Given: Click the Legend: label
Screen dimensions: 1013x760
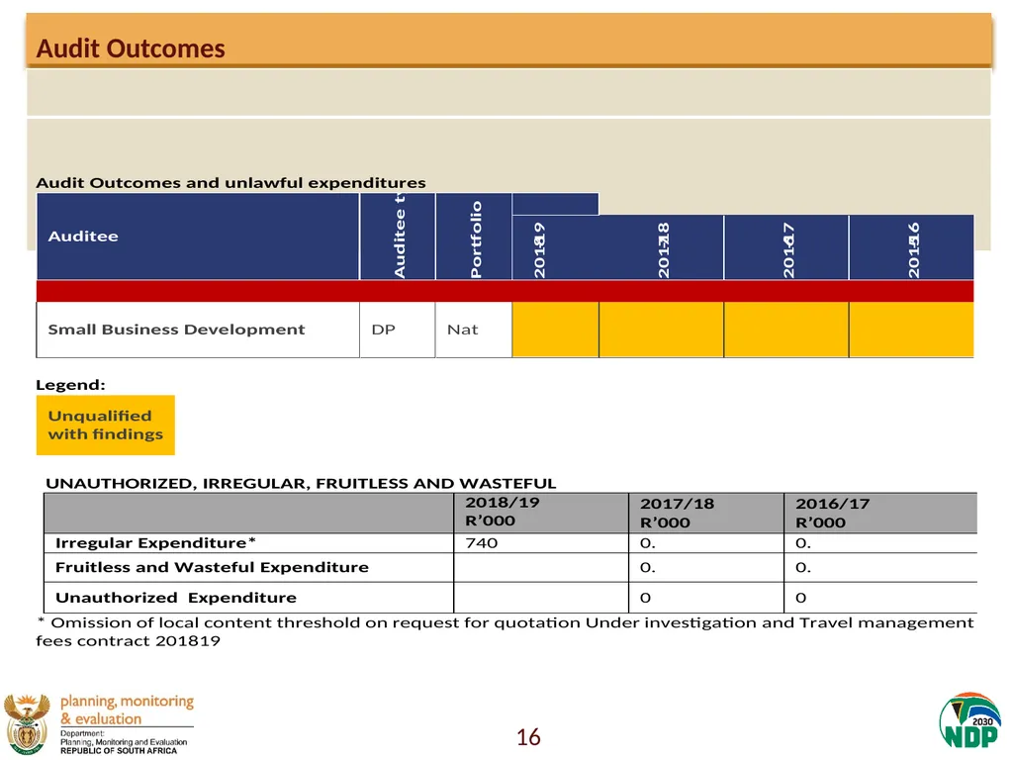Looking at the screenshot, I should pyautogui.click(x=70, y=385).
